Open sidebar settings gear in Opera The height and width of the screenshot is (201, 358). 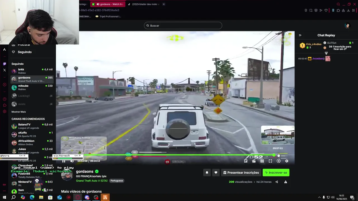(4, 111)
